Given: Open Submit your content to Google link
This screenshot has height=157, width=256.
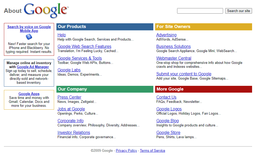Looking at the screenshot, I should (184, 74).
